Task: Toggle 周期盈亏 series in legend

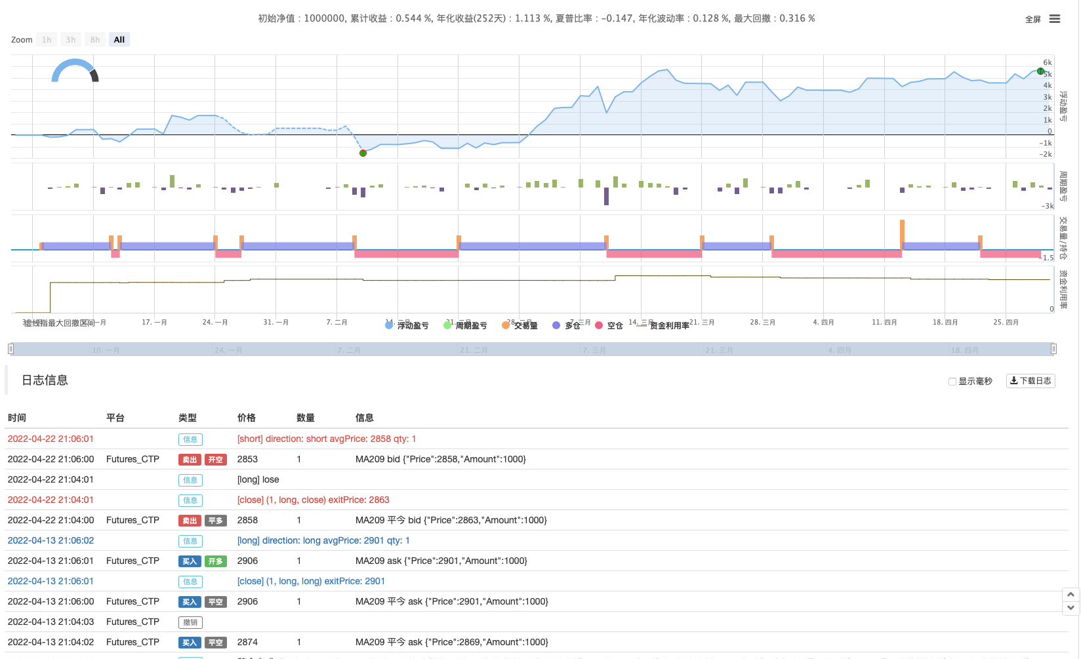Action: pos(466,325)
